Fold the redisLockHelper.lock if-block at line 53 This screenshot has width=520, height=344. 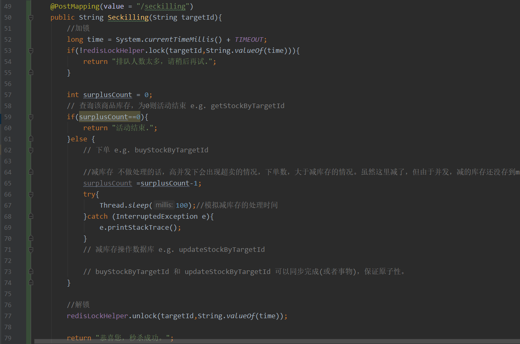click(x=31, y=51)
